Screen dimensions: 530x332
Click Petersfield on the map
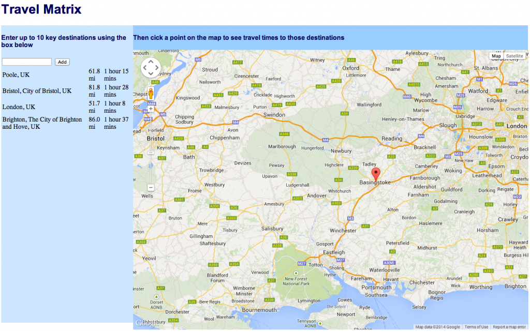tap(397, 243)
